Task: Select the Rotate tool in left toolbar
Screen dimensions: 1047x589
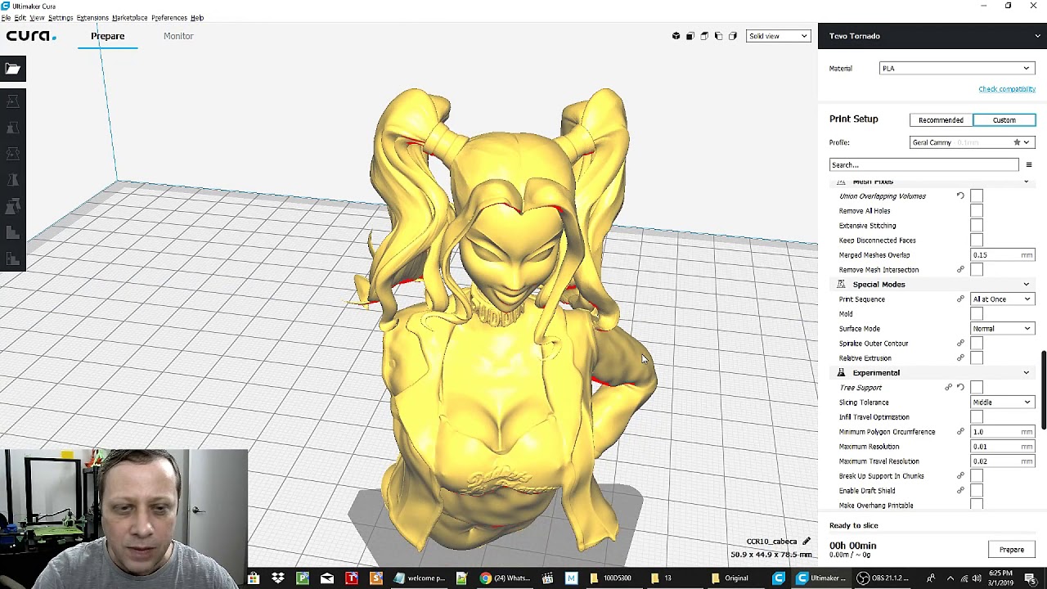Action: (x=12, y=154)
